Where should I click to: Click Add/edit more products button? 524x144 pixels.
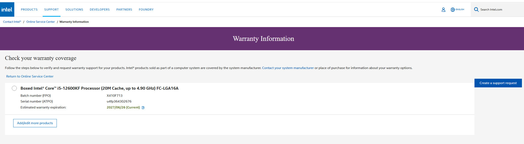coord(35,123)
